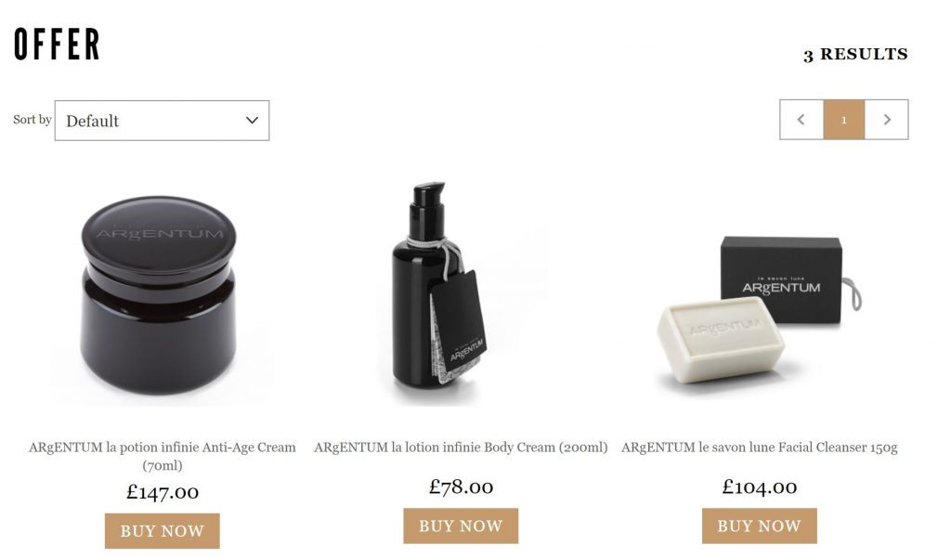Buy the Facial Cleanser for £104.00
Image resolution: width=951 pixels, height=558 pixels.
(760, 526)
